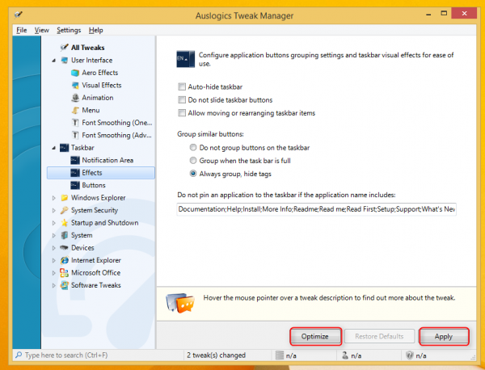This screenshot has width=485, height=370.
Task: Click the Restore Defaults button
Action: point(379,336)
